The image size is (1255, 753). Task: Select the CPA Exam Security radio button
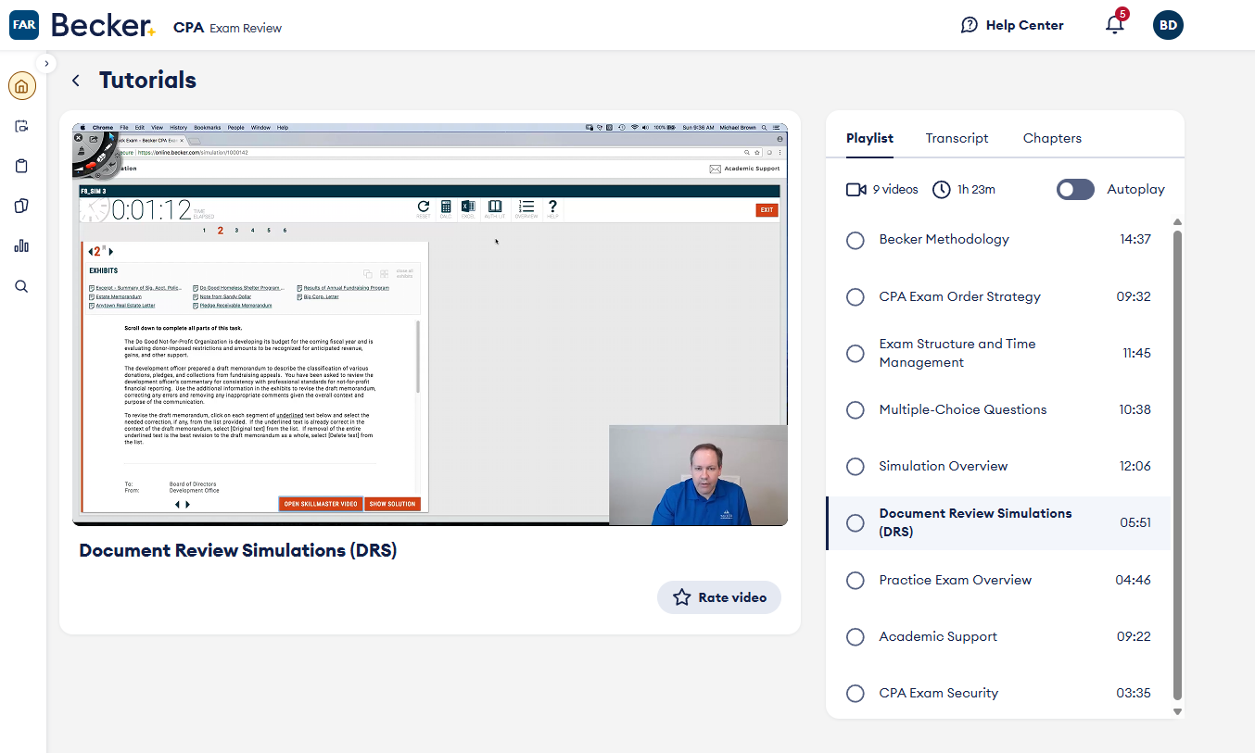856,694
